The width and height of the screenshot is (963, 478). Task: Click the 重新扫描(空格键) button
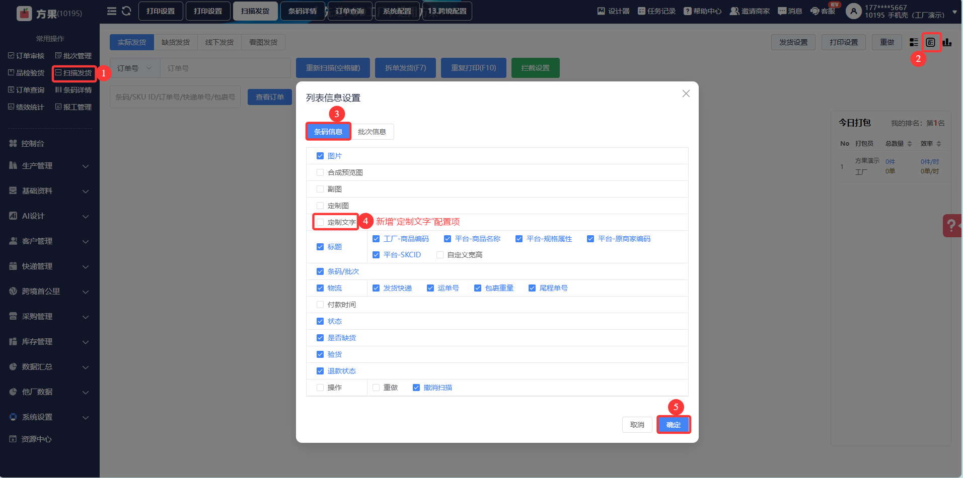tap(333, 68)
